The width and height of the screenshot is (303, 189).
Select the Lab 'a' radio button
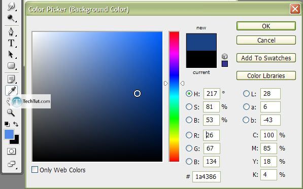pyautogui.click(x=246, y=106)
